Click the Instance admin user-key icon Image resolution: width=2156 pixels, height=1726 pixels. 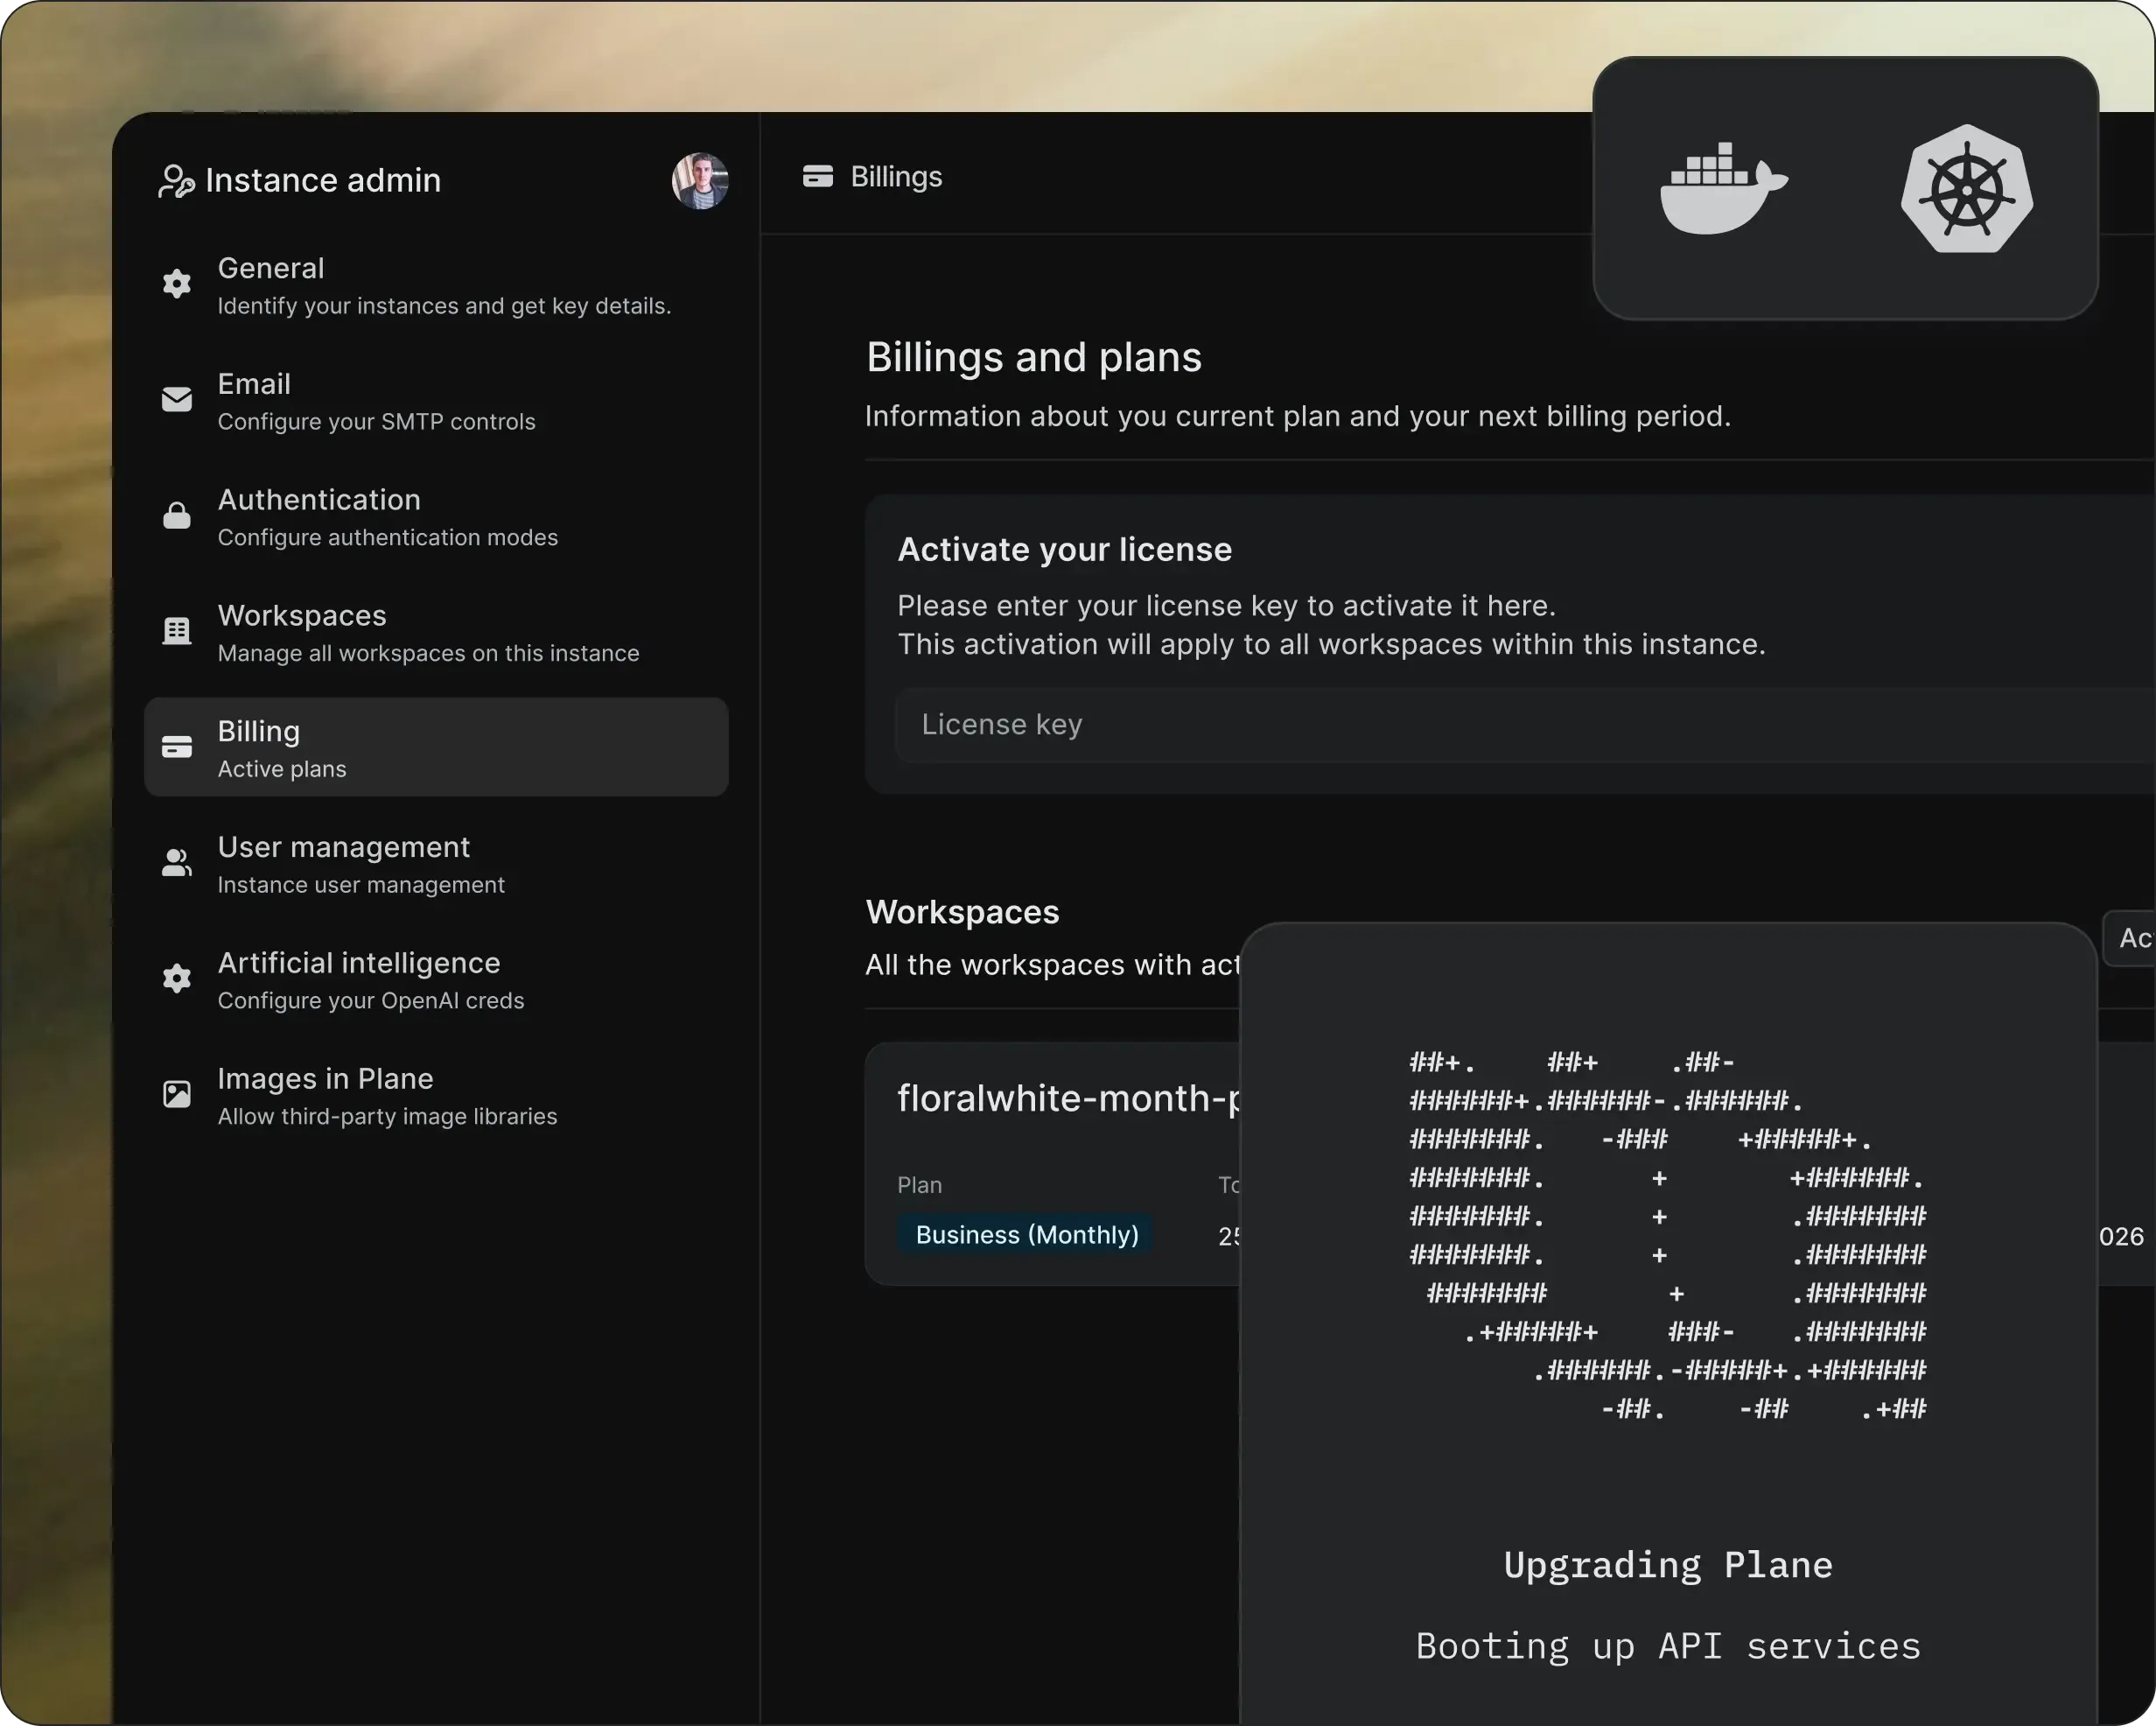click(x=176, y=181)
